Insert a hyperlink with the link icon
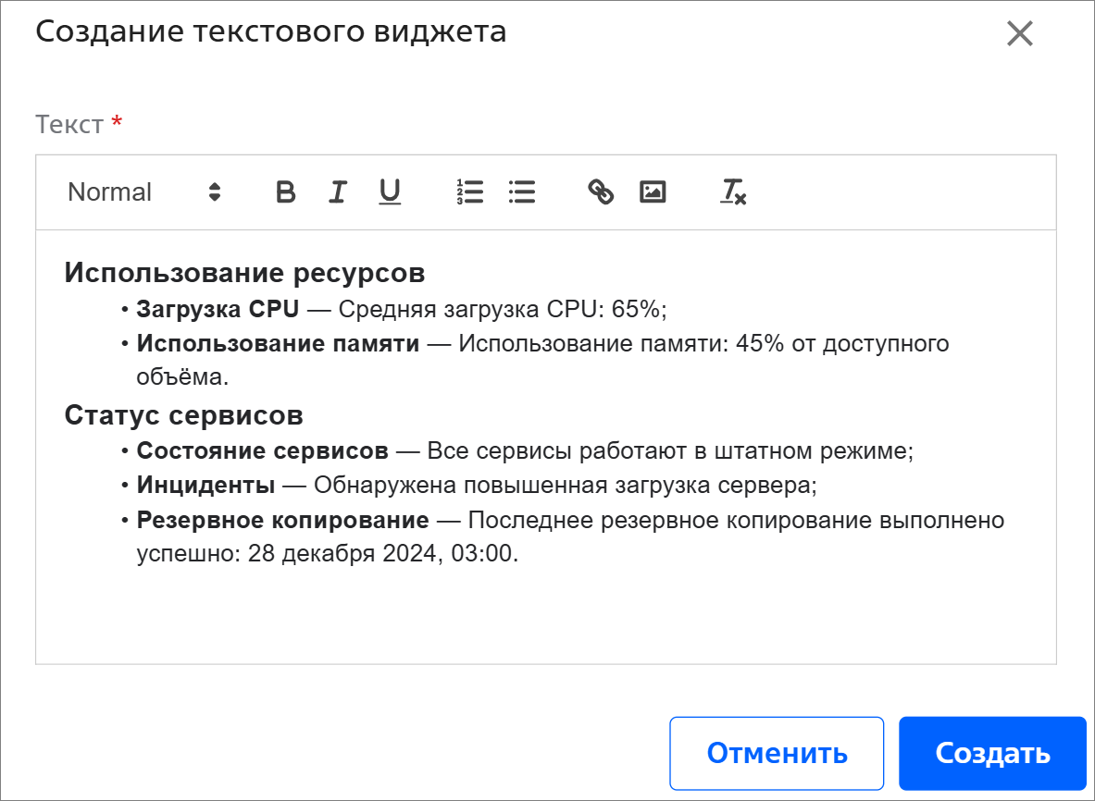 (x=601, y=191)
